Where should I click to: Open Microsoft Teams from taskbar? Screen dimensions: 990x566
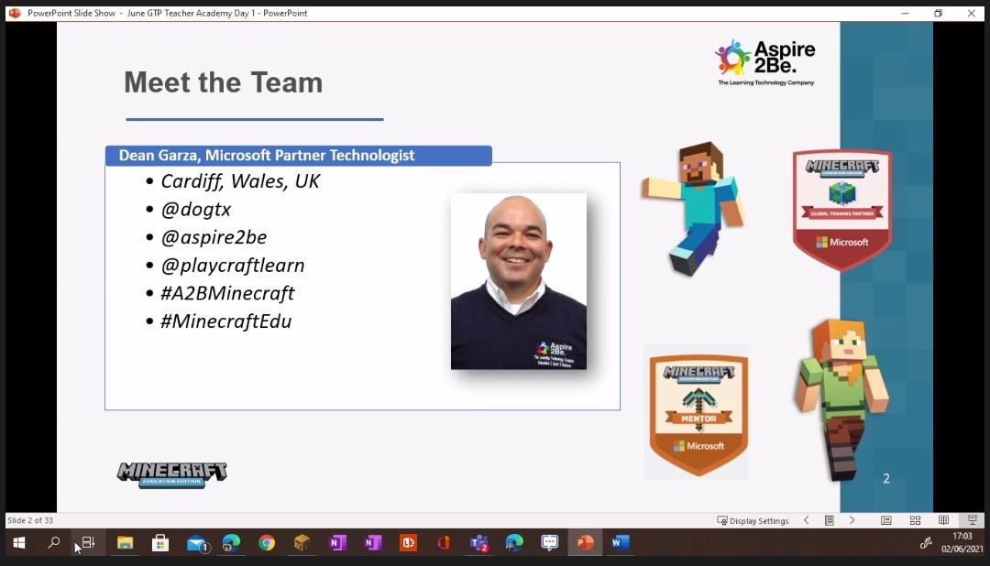tap(479, 543)
